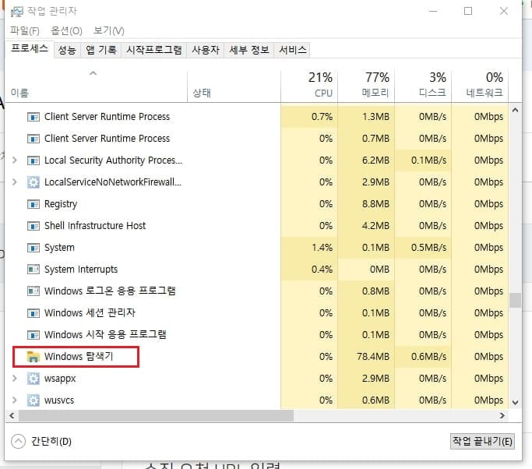Click the 작업 끝내기(E) button
The width and height of the screenshot is (532, 469).
click(482, 442)
